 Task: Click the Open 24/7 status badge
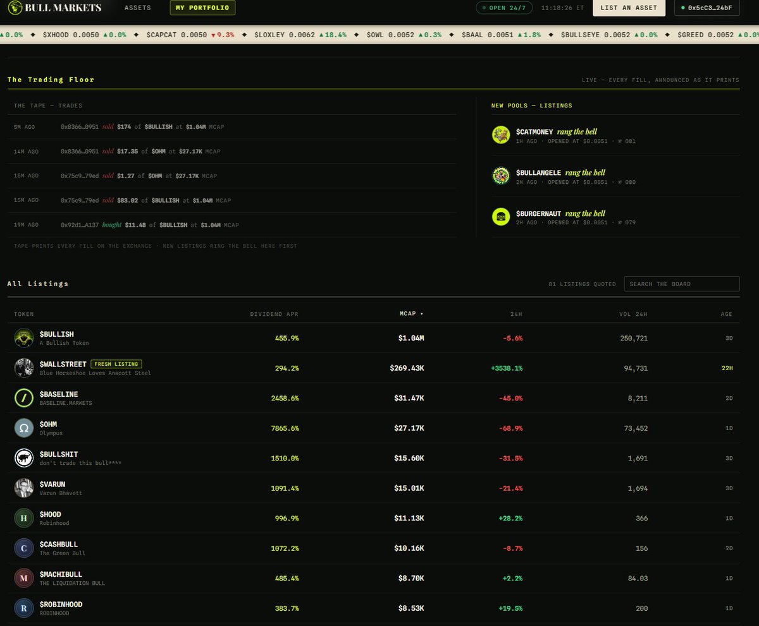point(505,8)
